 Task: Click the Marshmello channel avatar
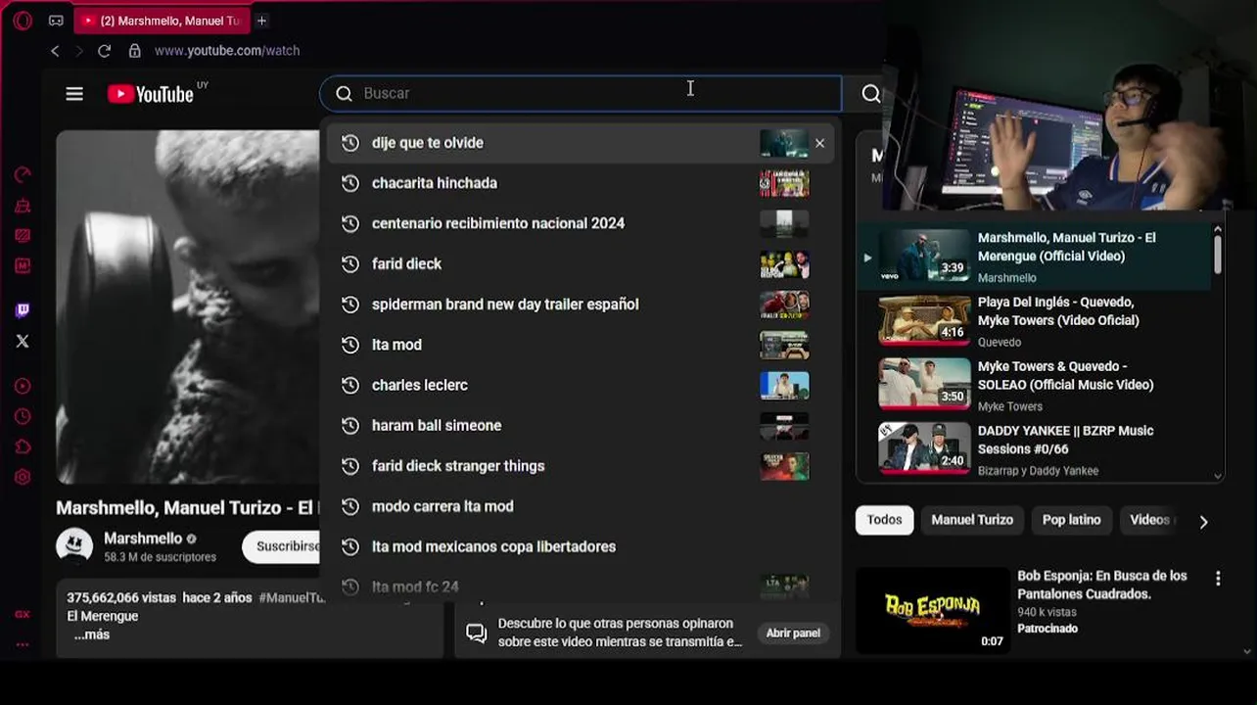click(74, 545)
